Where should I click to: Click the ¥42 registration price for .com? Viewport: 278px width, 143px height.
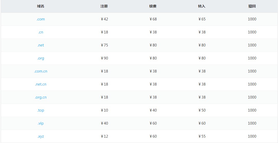coord(104,19)
